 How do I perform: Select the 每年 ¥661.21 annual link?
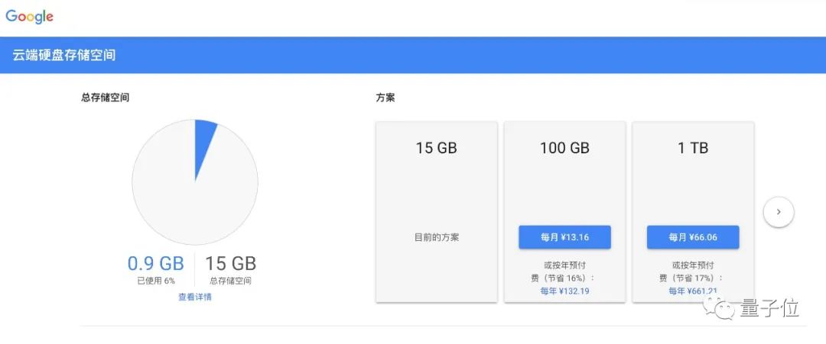693,291
